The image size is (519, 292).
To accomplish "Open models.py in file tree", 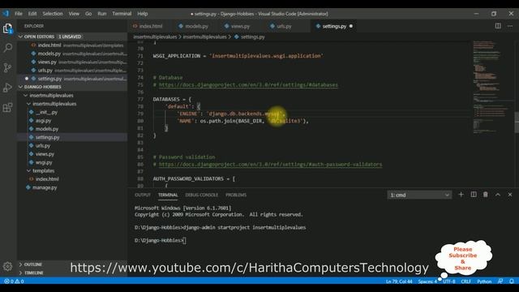I will (x=47, y=129).
